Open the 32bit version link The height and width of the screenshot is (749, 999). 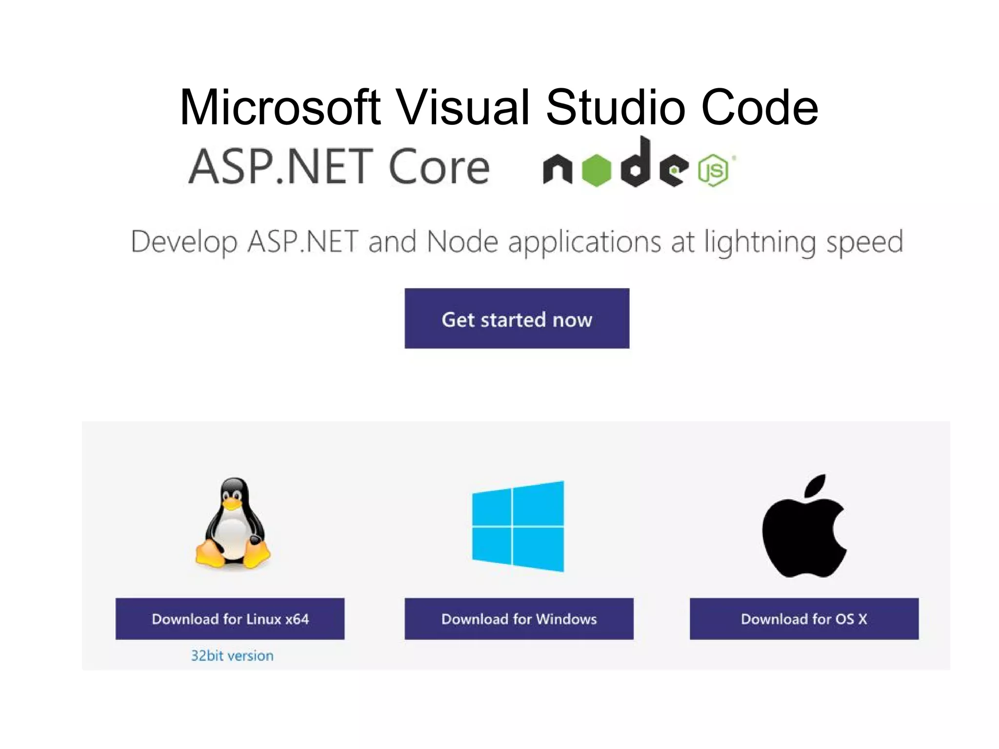tap(232, 656)
